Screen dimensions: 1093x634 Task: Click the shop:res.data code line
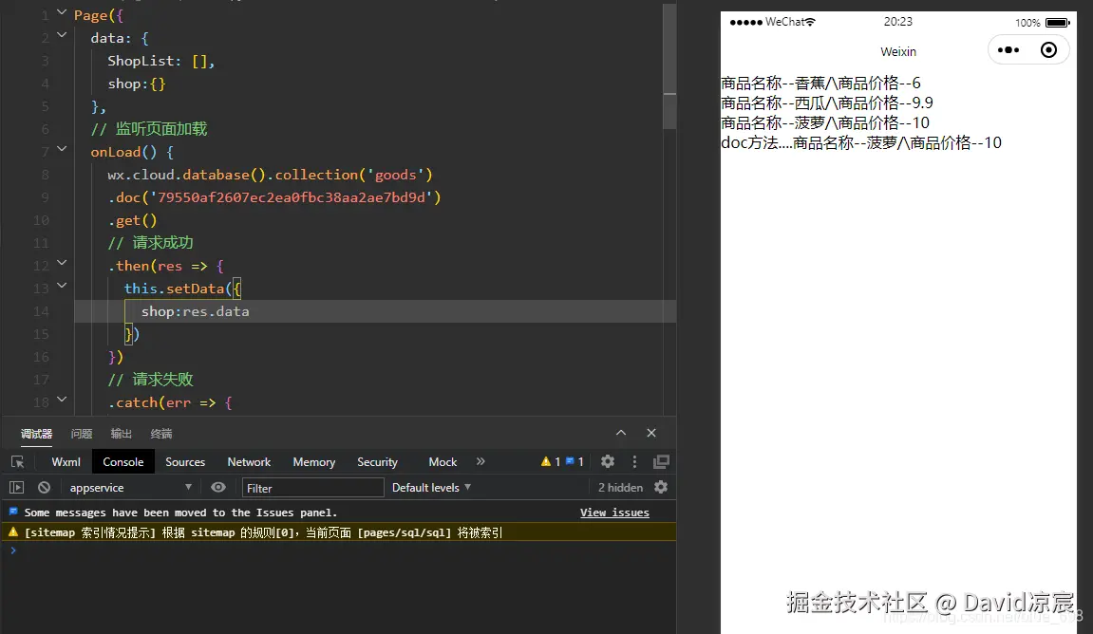point(196,311)
